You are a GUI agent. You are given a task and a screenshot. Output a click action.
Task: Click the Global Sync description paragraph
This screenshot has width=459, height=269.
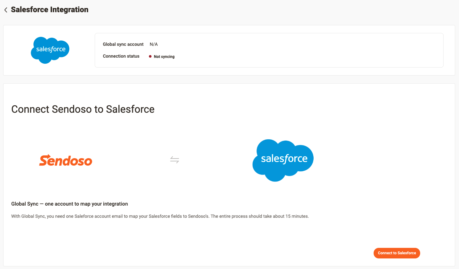[x=160, y=216]
